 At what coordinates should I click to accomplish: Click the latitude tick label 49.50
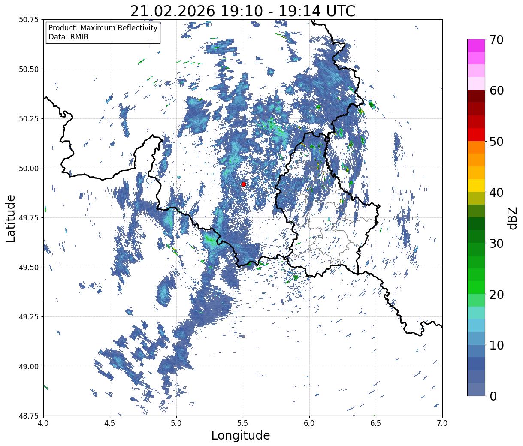(x=28, y=267)
